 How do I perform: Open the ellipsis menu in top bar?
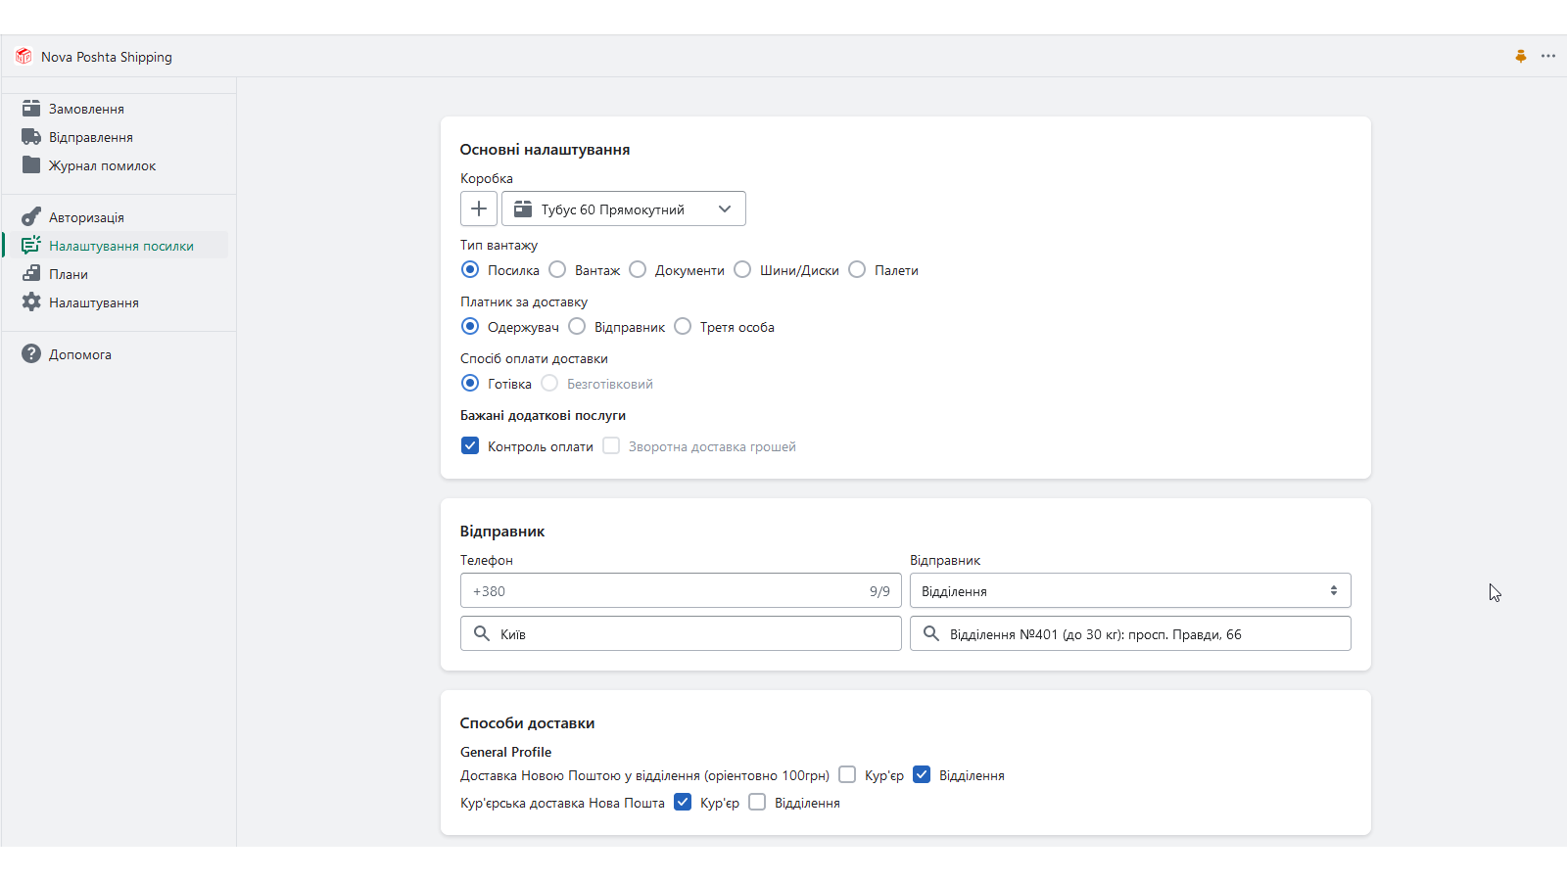tap(1548, 56)
